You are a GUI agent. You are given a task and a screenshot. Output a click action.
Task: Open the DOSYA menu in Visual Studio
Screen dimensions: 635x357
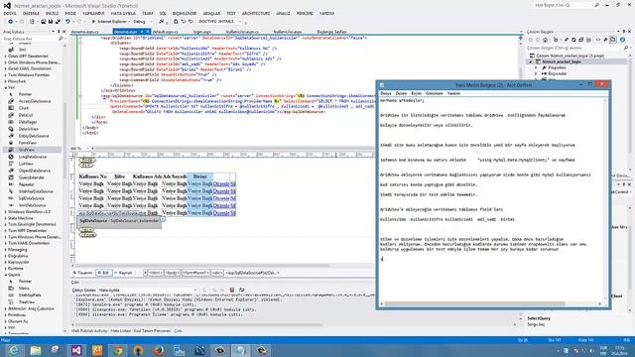[10, 13]
